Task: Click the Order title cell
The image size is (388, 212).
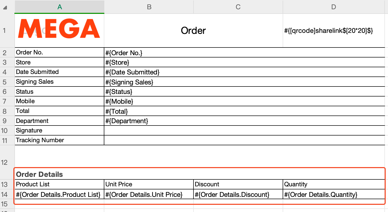Action: [193, 31]
